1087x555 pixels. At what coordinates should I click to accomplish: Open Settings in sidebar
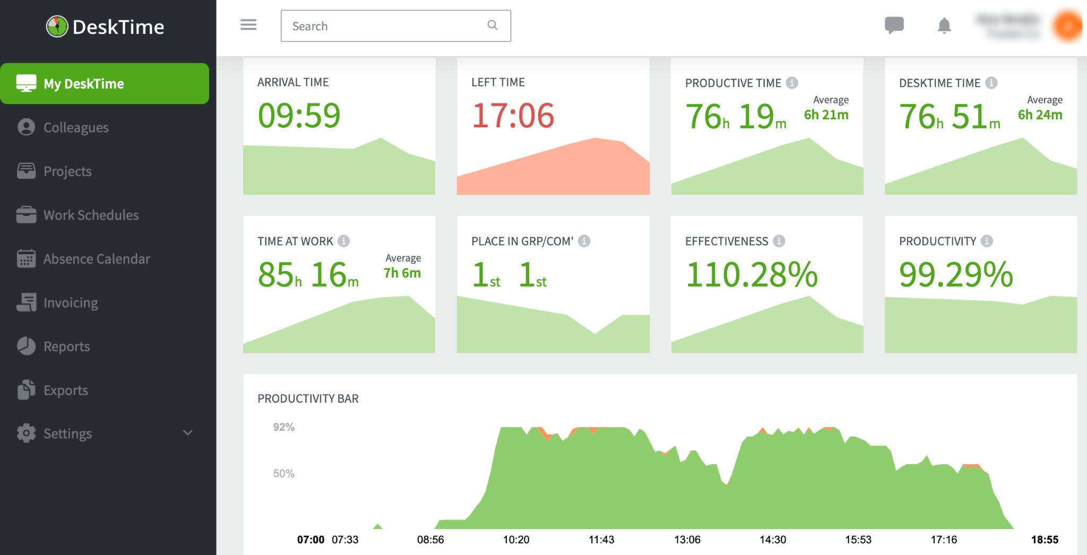point(67,434)
